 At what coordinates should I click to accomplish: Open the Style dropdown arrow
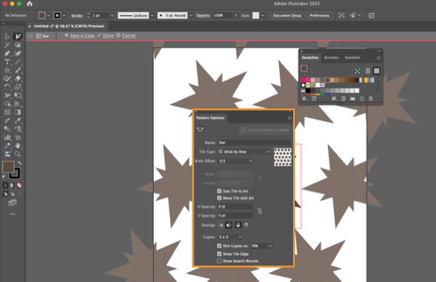[262, 16]
